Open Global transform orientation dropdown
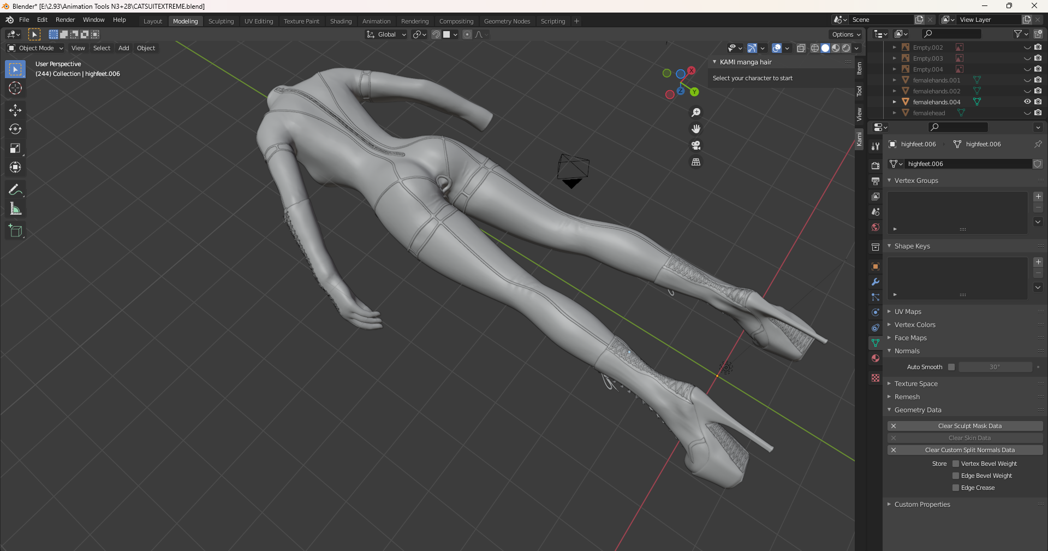Image resolution: width=1048 pixels, height=551 pixels. pyautogui.click(x=386, y=34)
